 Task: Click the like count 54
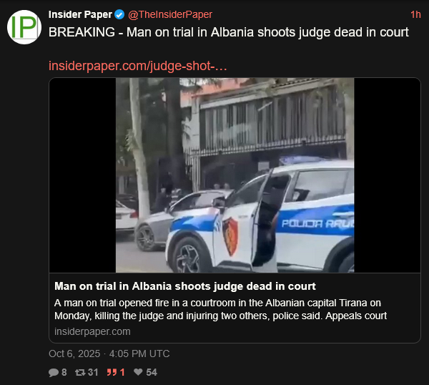152,372
